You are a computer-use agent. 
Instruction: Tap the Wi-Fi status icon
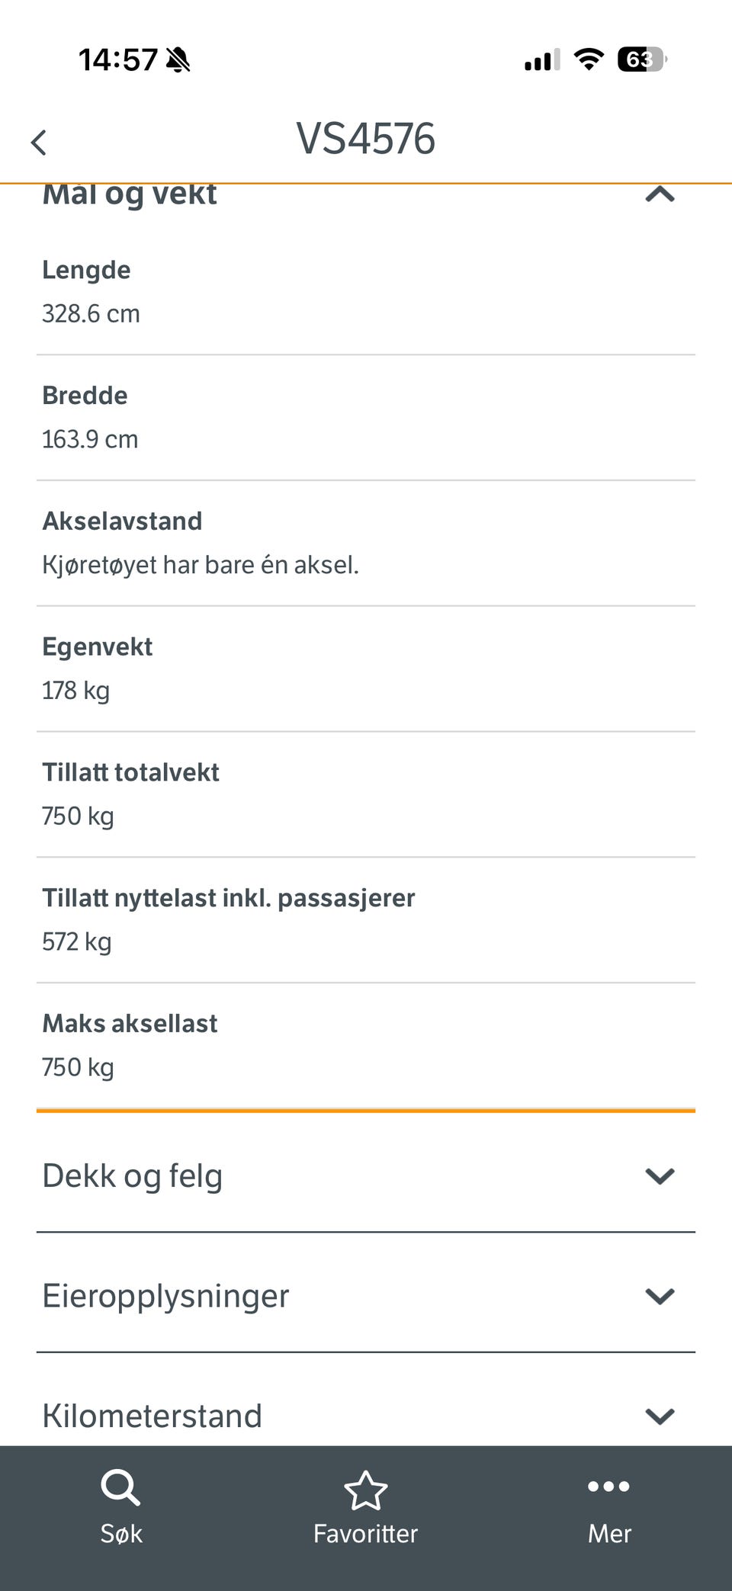click(x=588, y=59)
